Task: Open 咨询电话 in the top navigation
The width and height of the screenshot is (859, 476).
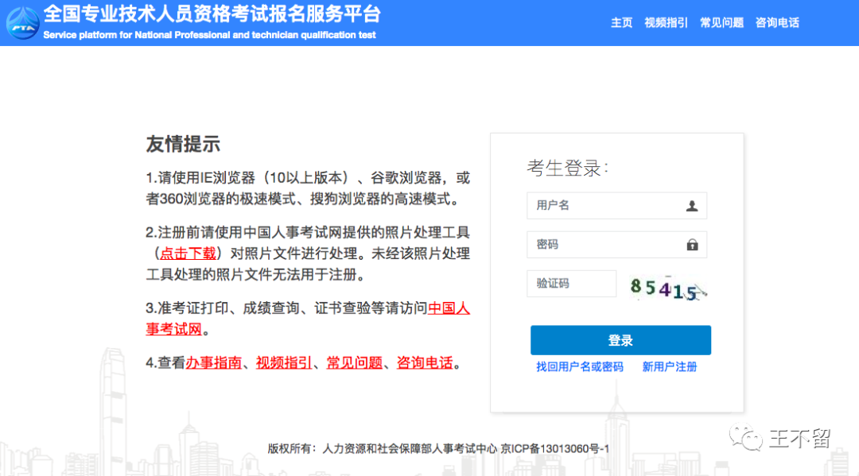Action: coord(777,23)
